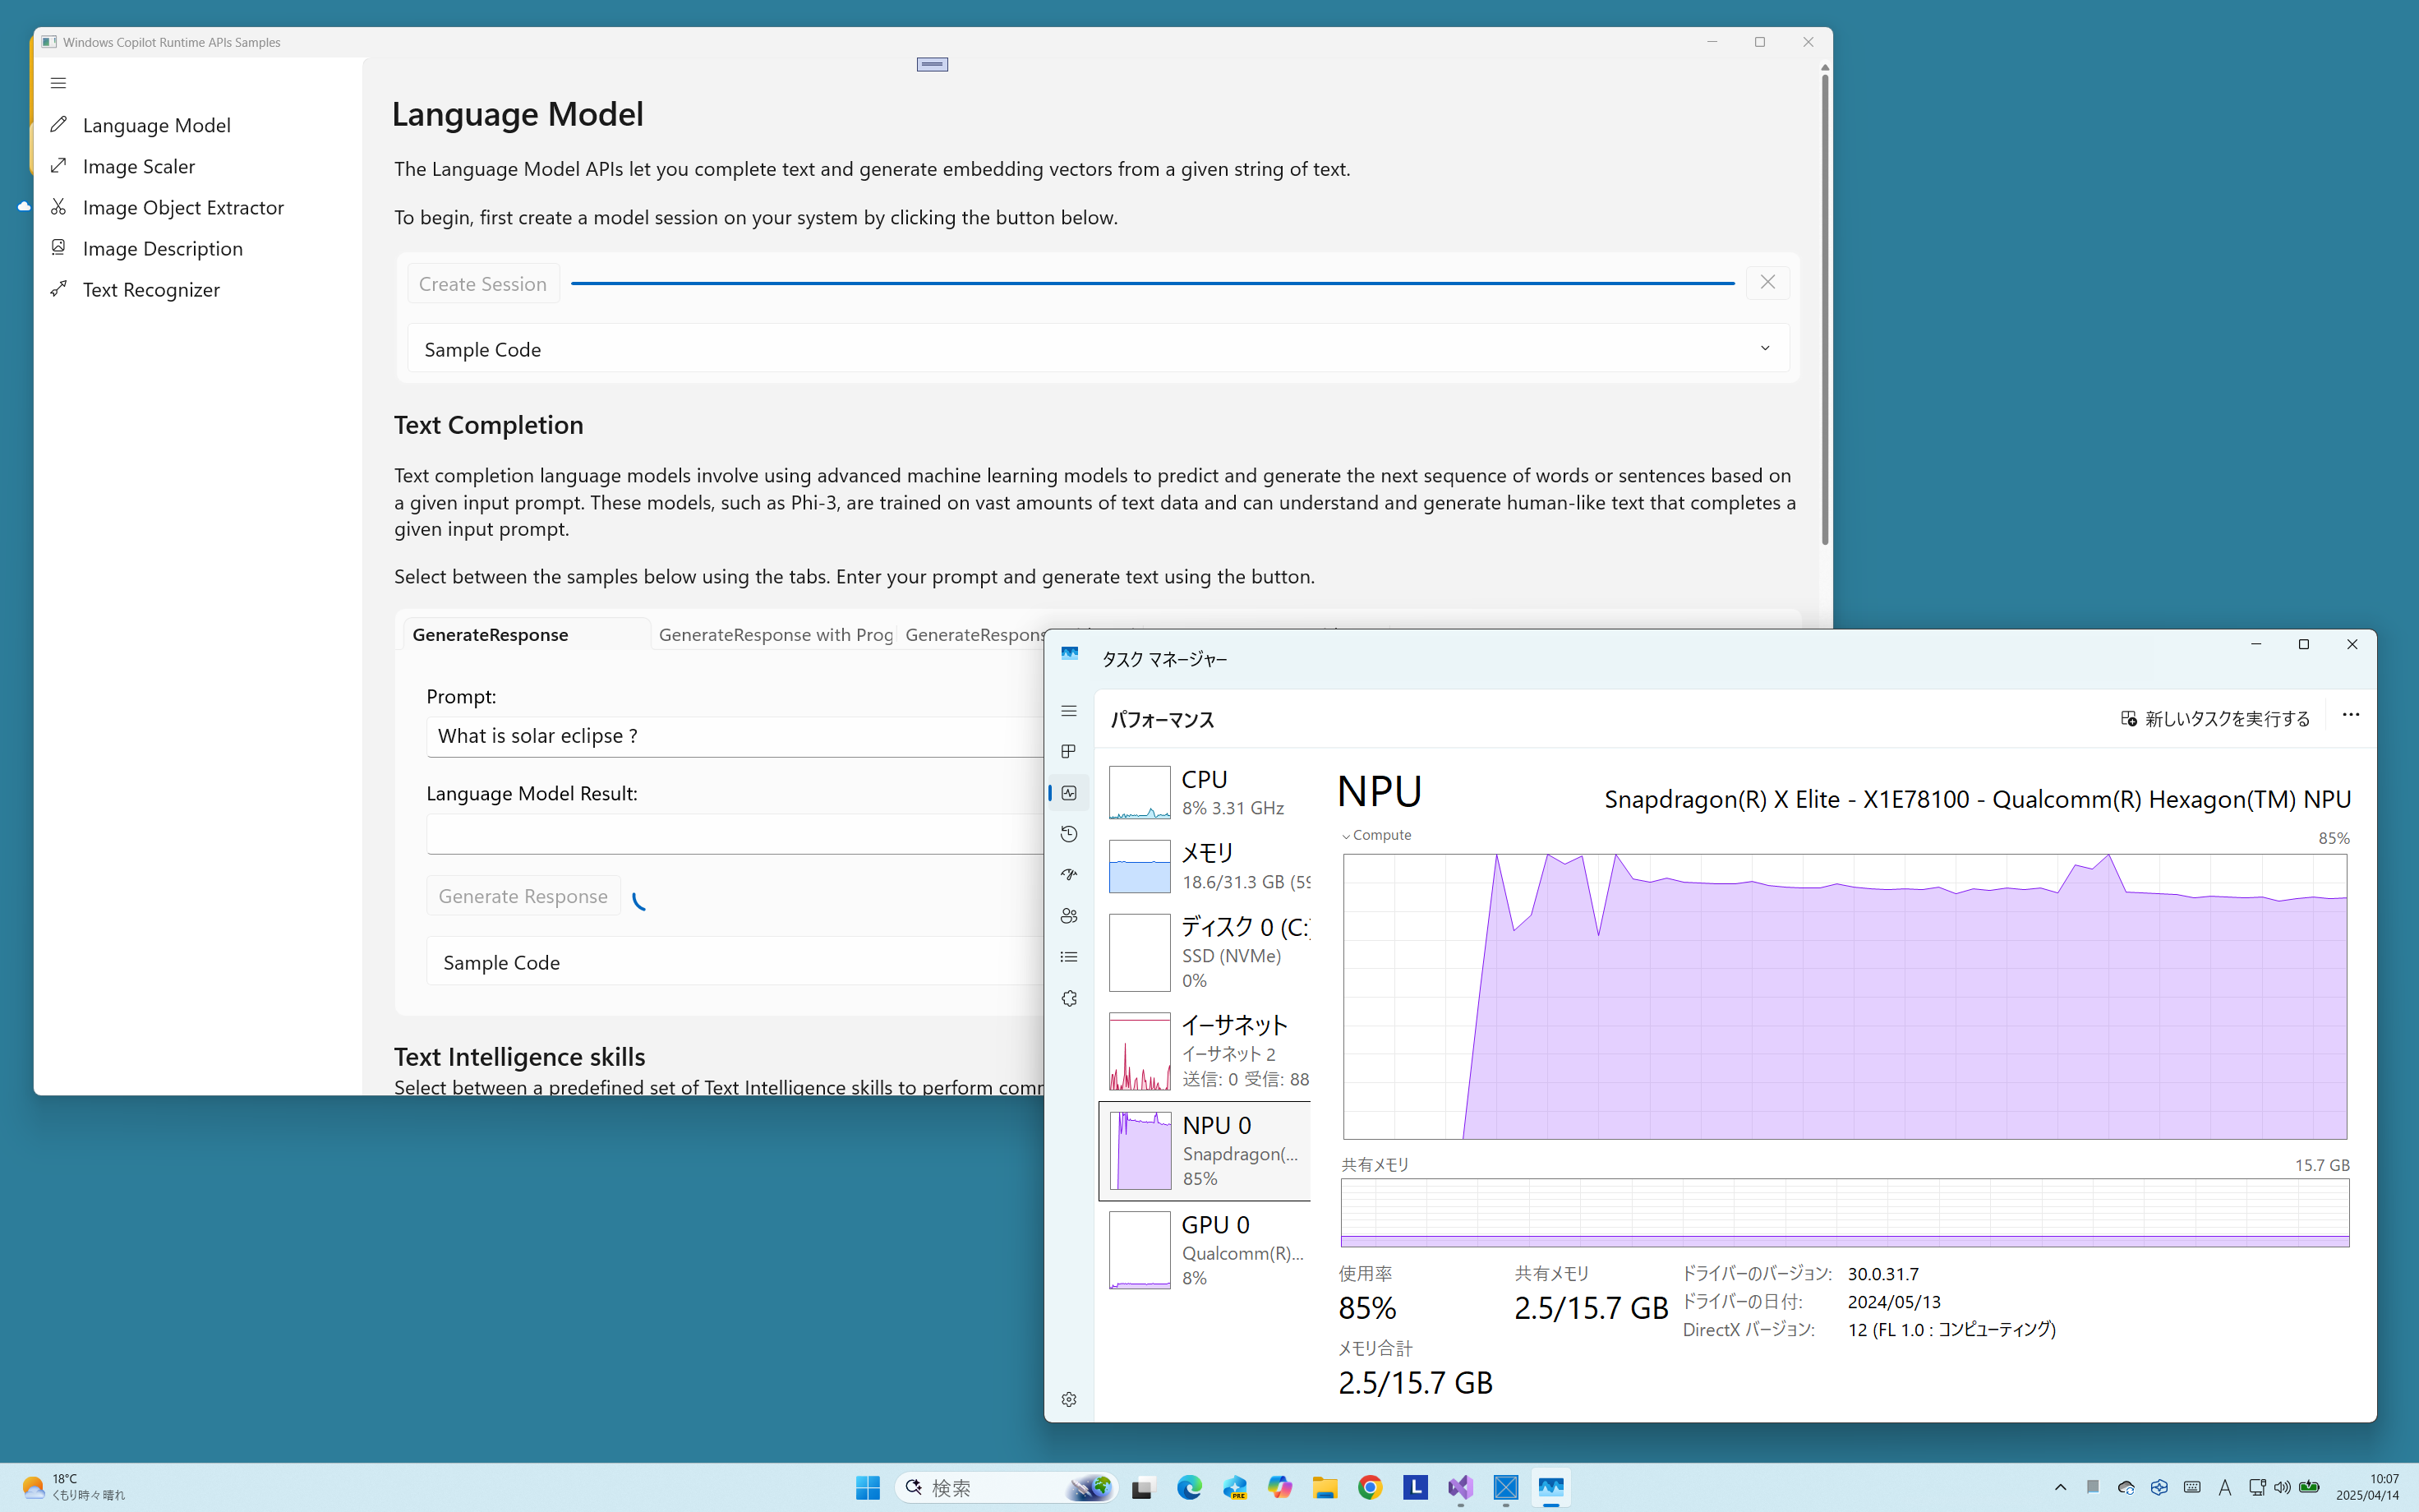This screenshot has height=1512, width=2419.
Task: Click Run new task button in Task Manager
Action: (2215, 719)
